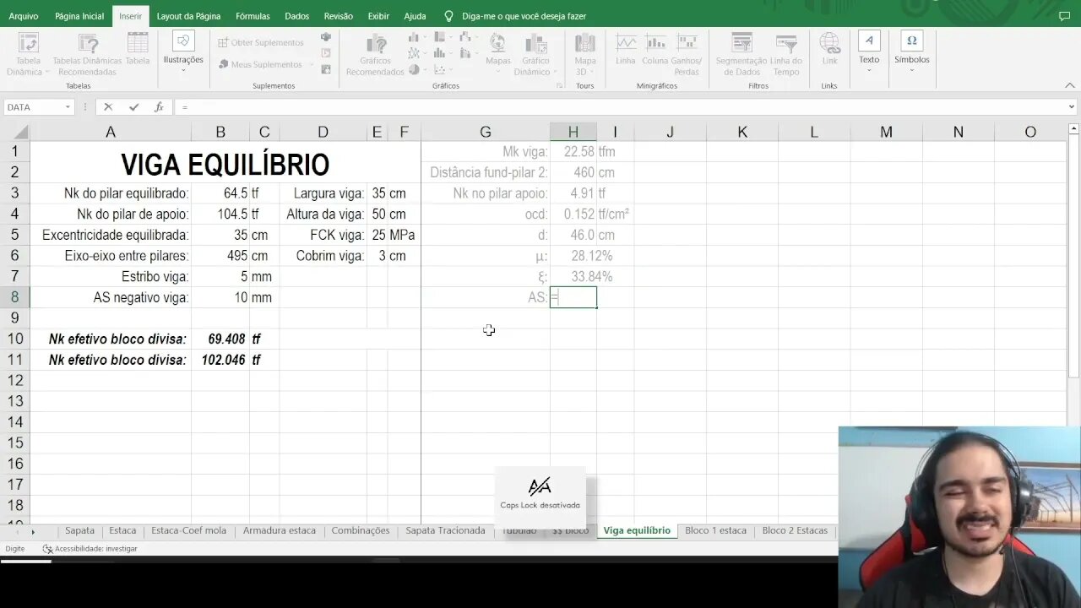Insert a Ganhos/Perdas sparkline
This screenshot has width=1081, height=608.
click(x=687, y=54)
